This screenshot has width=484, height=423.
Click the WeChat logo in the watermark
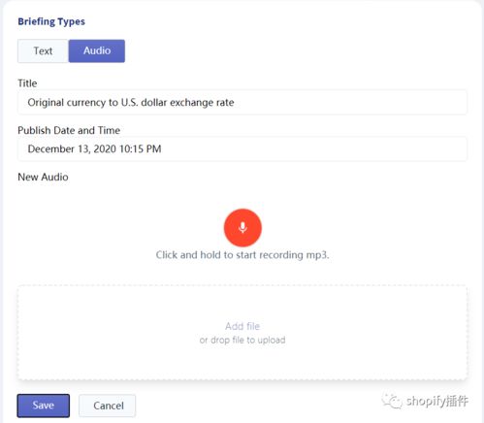coord(392,402)
